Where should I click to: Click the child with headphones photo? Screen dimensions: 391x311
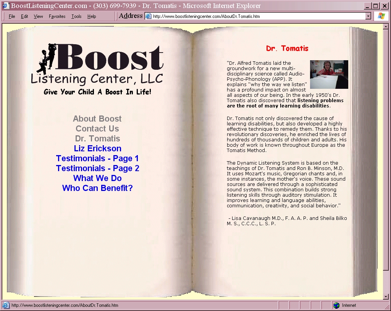329,74
